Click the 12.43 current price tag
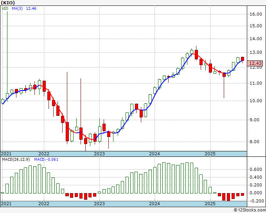 (x=255, y=63)
